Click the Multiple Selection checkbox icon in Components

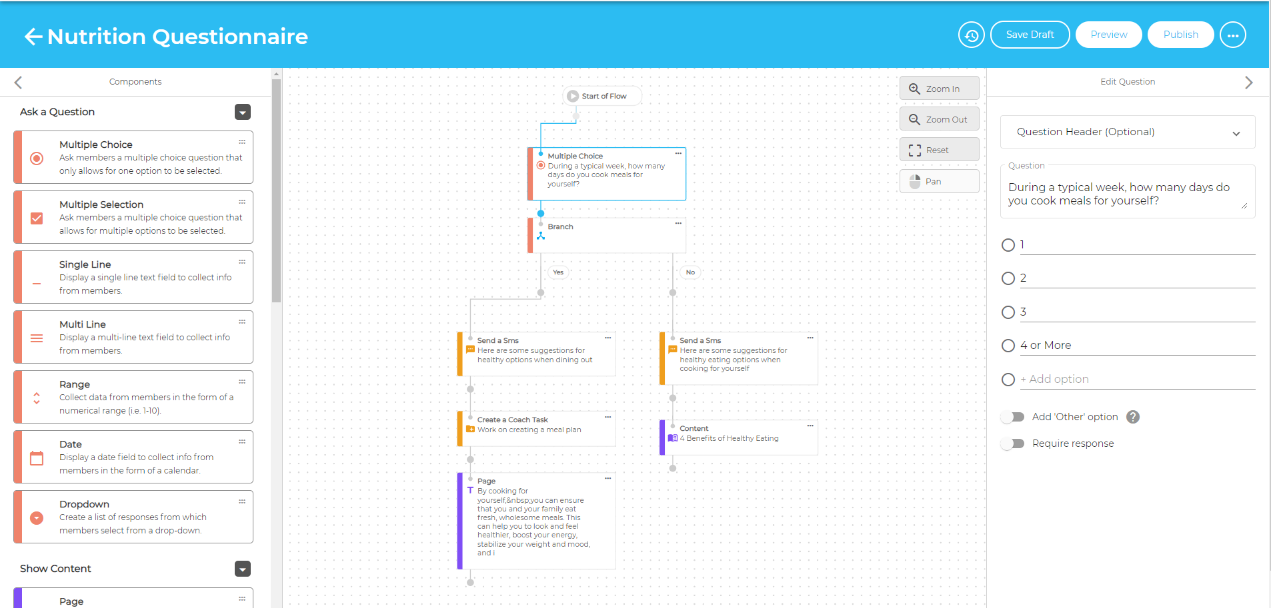coord(37,218)
